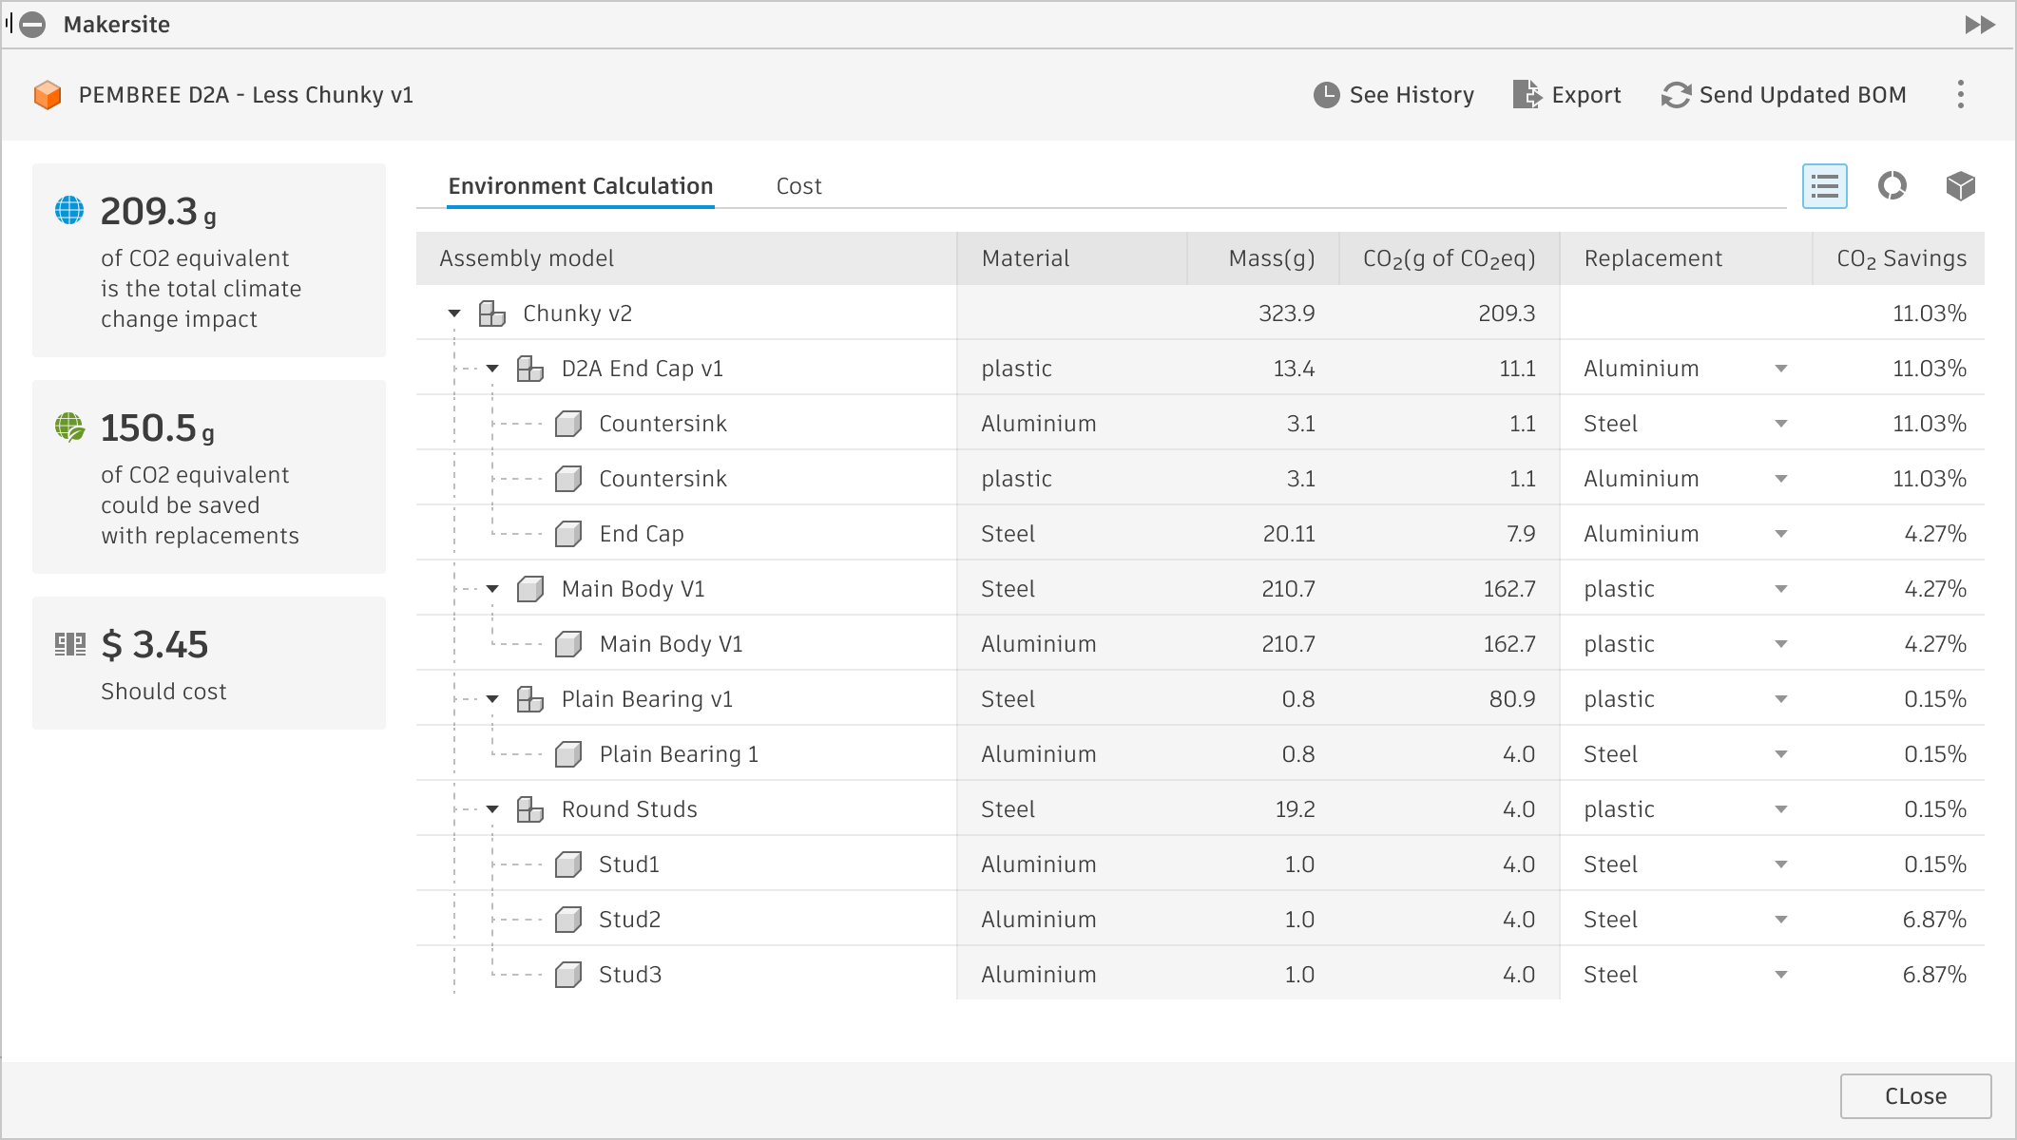Open replacement dropdown for Plain Bearing 1
The image size is (2017, 1140).
(1781, 754)
